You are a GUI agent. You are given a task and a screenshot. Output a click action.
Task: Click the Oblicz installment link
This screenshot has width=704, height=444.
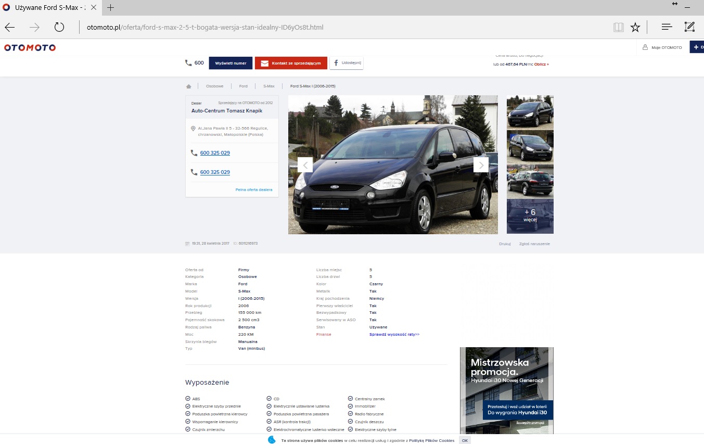pos(541,64)
